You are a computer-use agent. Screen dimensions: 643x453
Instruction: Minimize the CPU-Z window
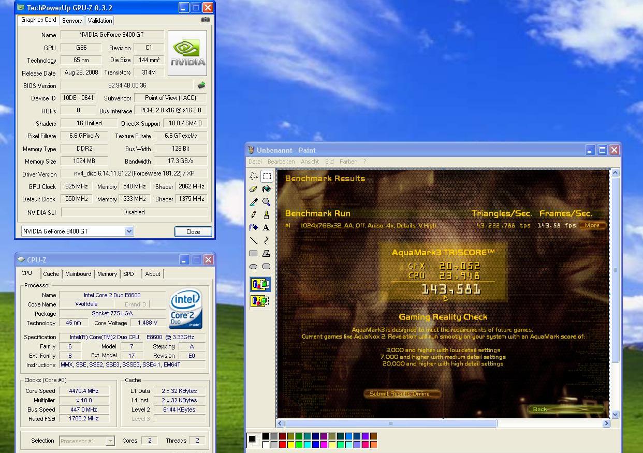coord(184,259)
